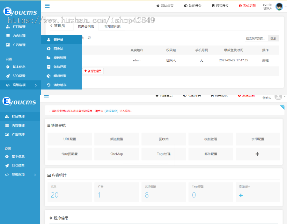The width and height of the screenshot is (287, 224).
Task: Click hamburger menu icon on dashboard page
Action: pyautogui.click(x=47, y=96)
